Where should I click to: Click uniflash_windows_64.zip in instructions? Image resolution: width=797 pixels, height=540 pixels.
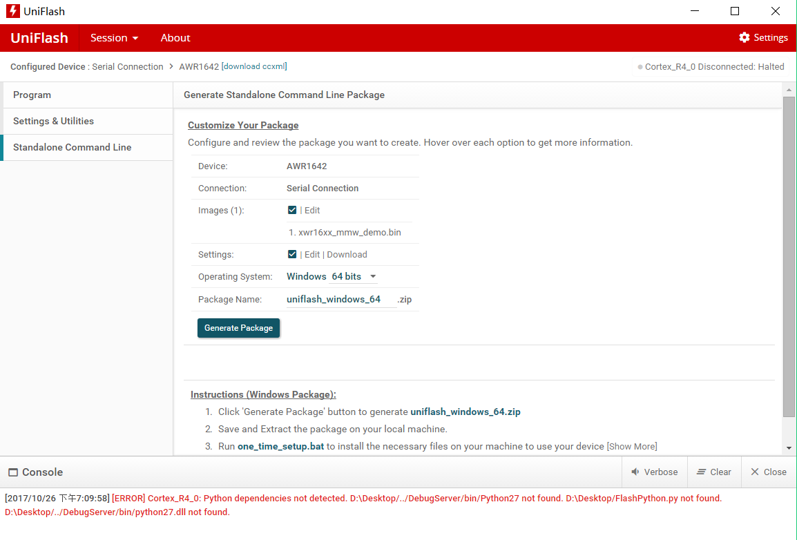click(x=465, y=412)
